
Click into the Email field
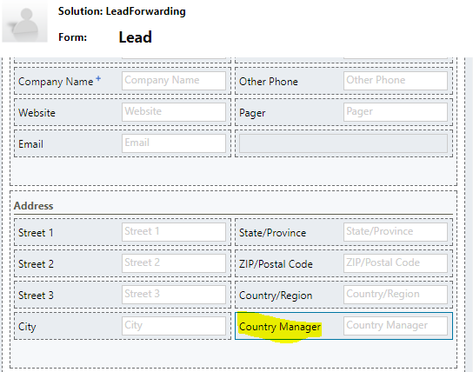click(174, 143)
